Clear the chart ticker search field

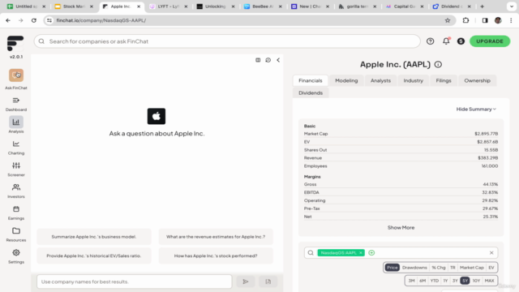point(491,253)
